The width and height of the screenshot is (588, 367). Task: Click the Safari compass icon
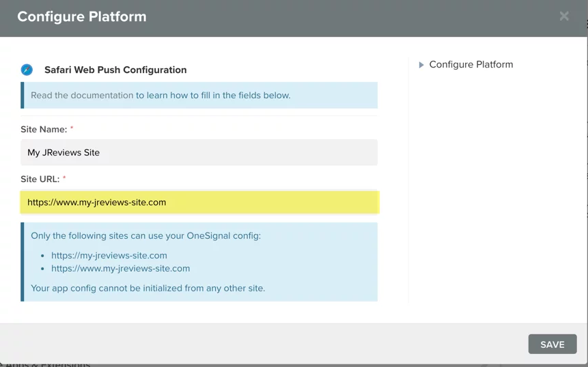[x=27, y=70]
